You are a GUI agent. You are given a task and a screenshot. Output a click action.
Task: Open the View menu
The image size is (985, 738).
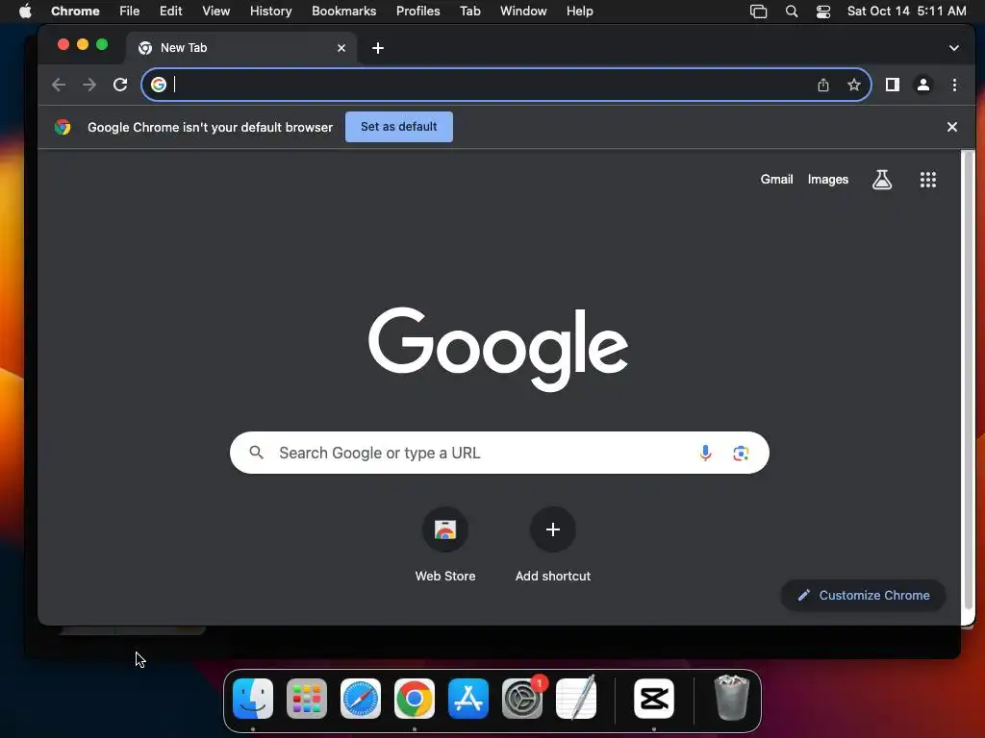(215, 12)
